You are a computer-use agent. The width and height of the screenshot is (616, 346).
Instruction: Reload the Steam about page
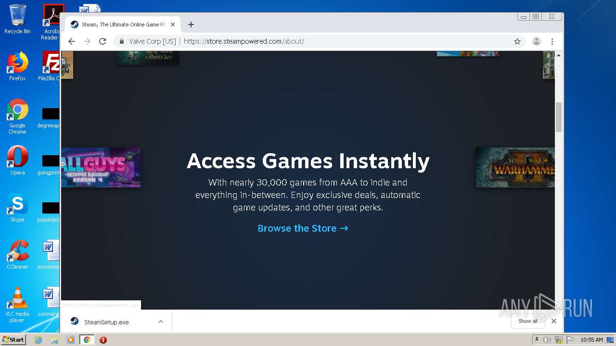103,41
